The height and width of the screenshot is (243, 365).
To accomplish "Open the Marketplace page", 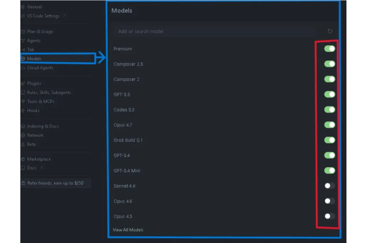I will click(x=39, y=159).
